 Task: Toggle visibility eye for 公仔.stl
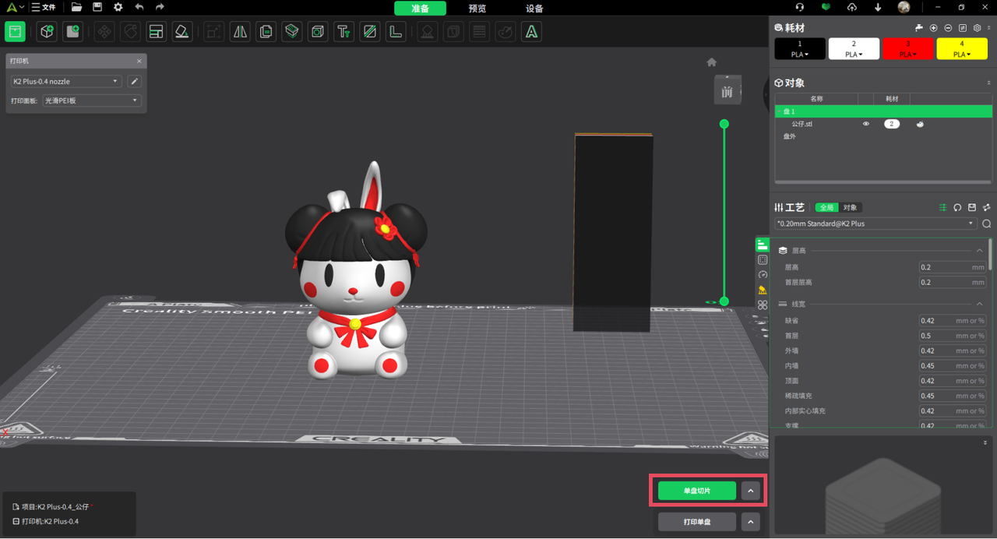[865, 124]
